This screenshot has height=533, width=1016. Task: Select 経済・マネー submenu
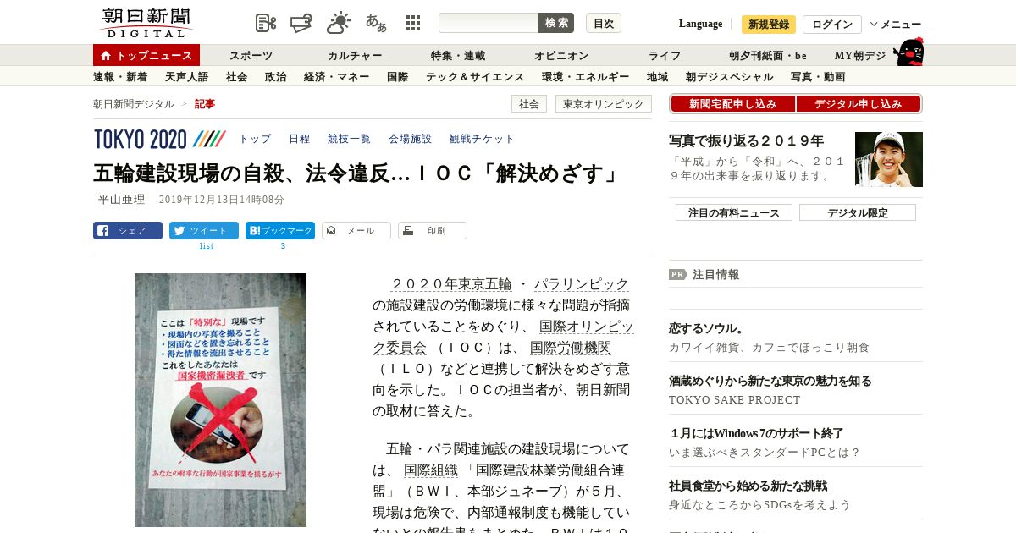pos(336,76)
